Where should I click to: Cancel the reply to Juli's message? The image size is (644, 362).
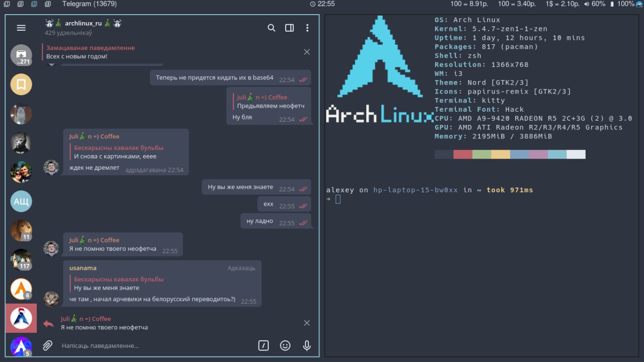(x=307, y=323)
